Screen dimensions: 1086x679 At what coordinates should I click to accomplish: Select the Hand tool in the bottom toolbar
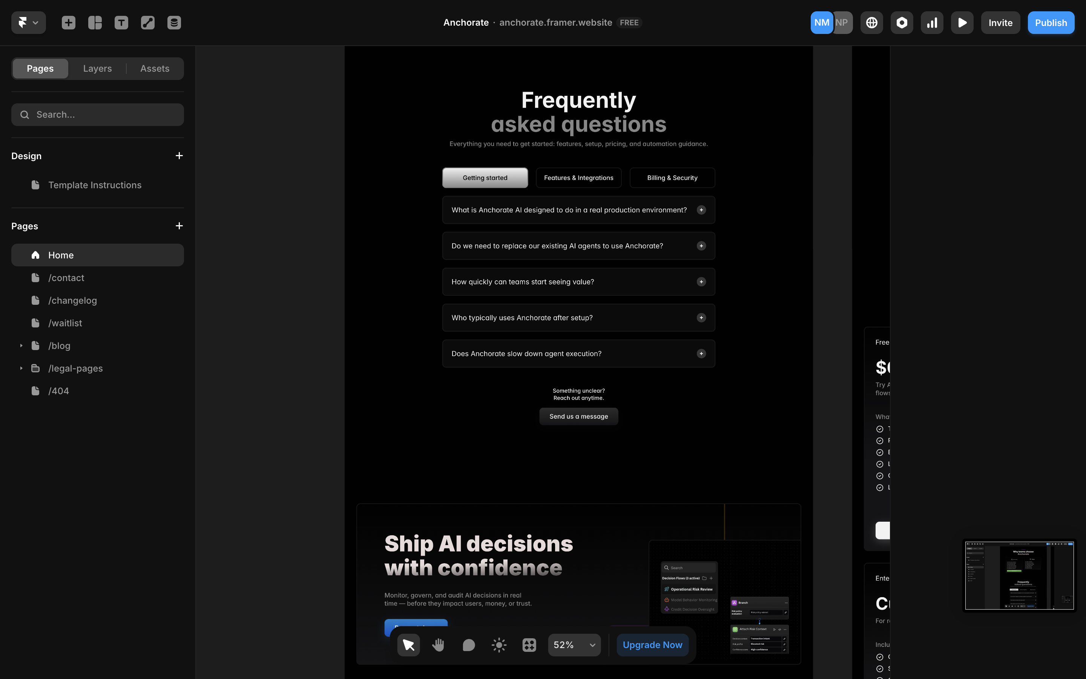(438, 644)
